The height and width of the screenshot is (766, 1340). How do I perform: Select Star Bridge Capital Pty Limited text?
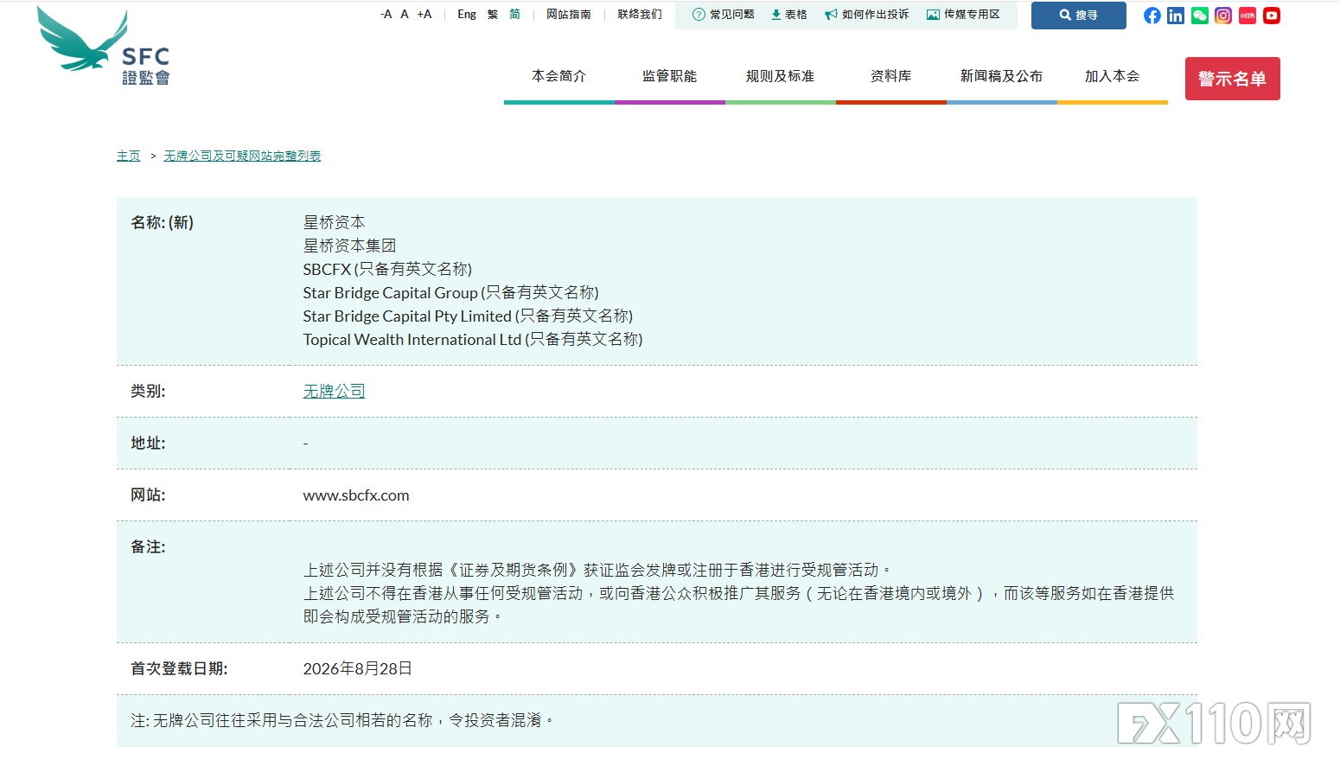pyautogui.click(x=408, y=316)
